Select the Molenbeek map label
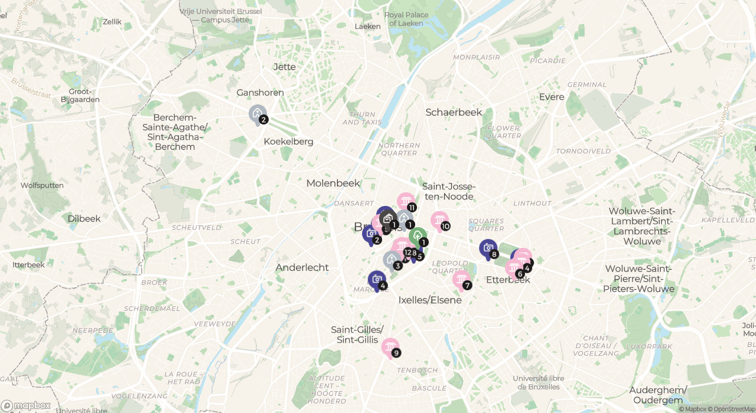The height and width of the screenshot is (413, 756). coord(333,183)
